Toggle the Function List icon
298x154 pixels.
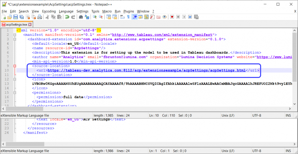pyautogui.click(x=152, y=17)
